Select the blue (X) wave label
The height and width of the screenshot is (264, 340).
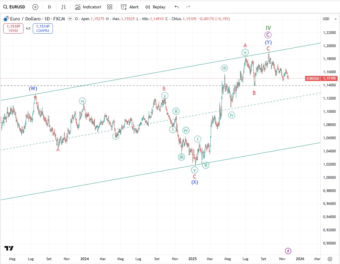pos(195,182)
